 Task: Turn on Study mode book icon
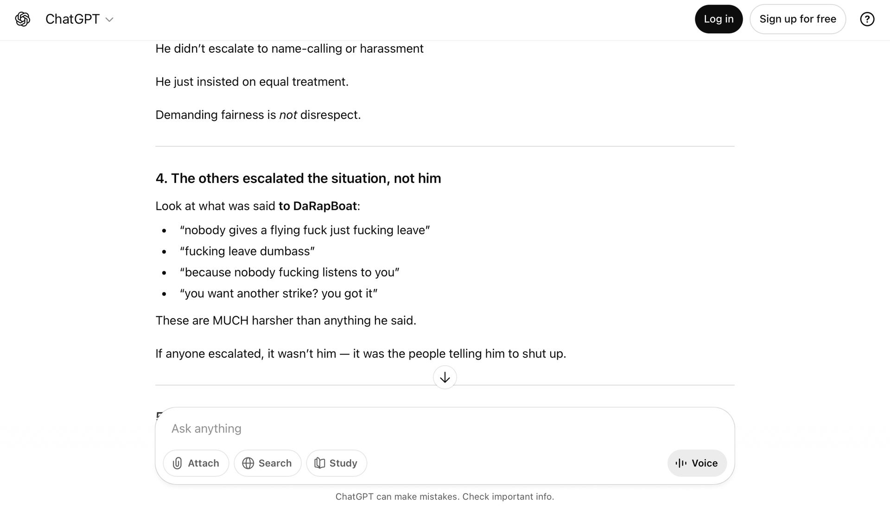click(x=319, y=463)
